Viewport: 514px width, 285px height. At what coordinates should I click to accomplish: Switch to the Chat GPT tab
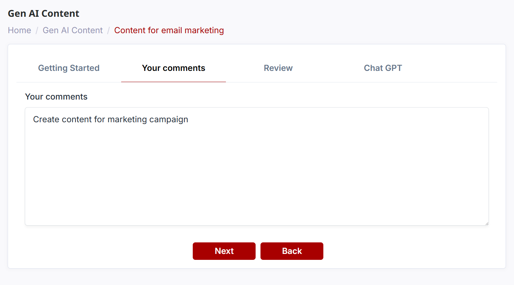(x=383, y=68)
